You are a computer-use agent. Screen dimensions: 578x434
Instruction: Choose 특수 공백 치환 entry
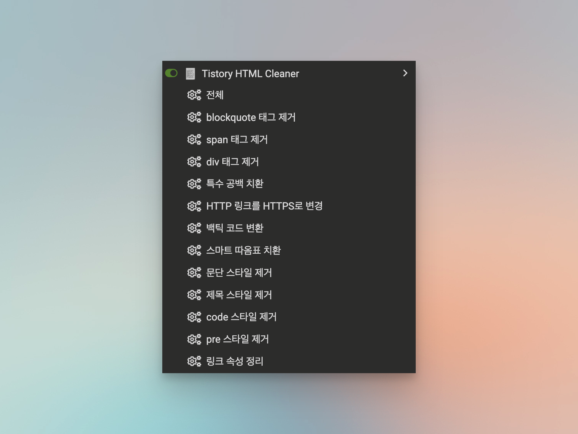click(235, 184)
